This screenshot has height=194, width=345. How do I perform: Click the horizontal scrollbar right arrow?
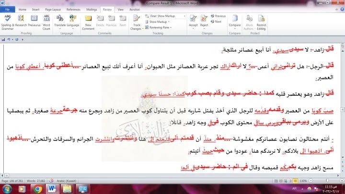tap(338, 175)
